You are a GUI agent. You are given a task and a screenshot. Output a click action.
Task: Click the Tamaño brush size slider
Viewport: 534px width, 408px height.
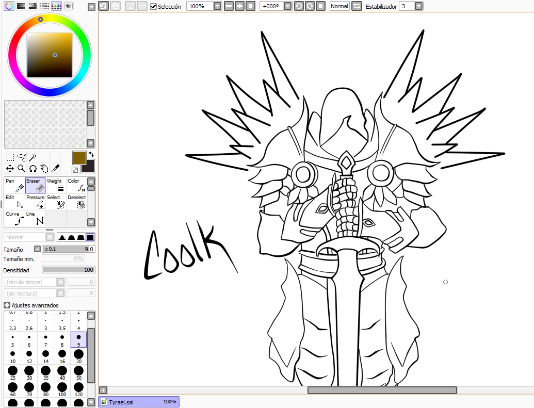[x=69, y=249]
